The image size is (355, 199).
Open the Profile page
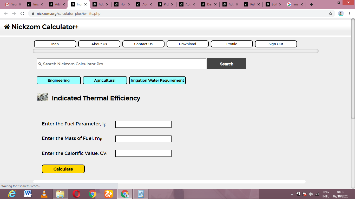coord(232,44)
